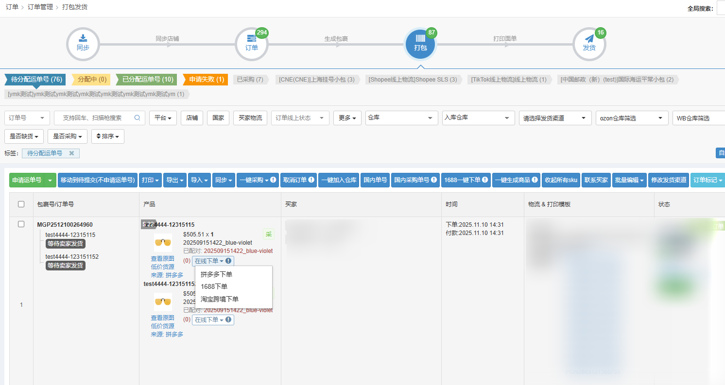725x385 pixels.
Task: Open the 仓库 dropdown filter
Action: [x=401, y=118]
